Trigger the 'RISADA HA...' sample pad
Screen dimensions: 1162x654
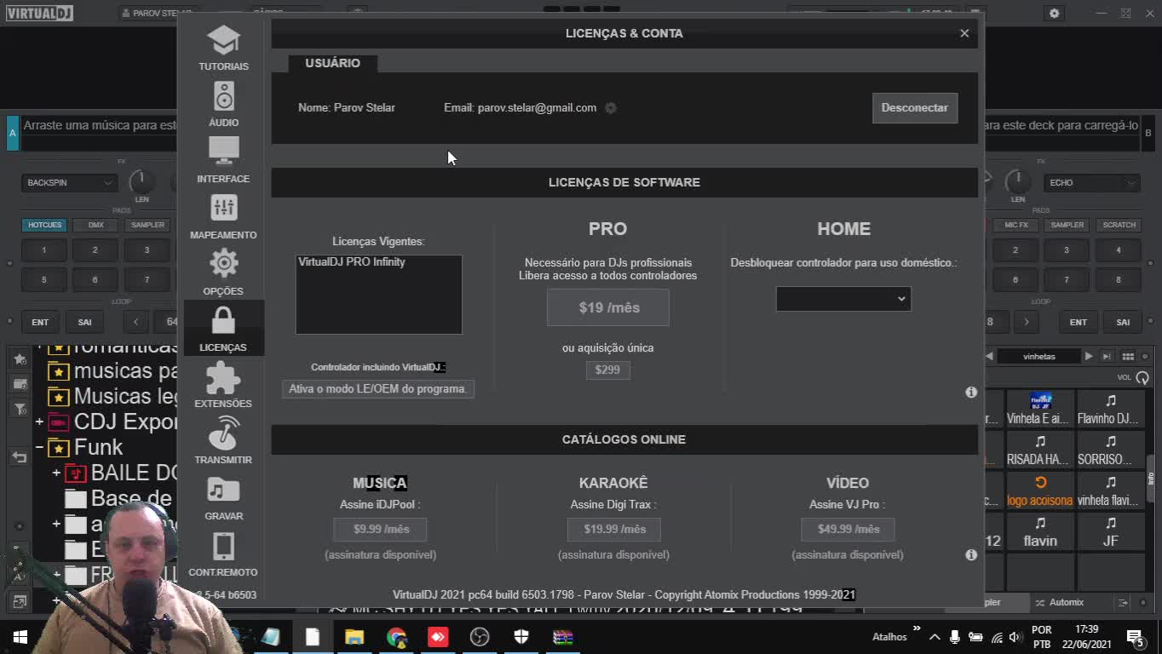click(x=1039, y=450)
